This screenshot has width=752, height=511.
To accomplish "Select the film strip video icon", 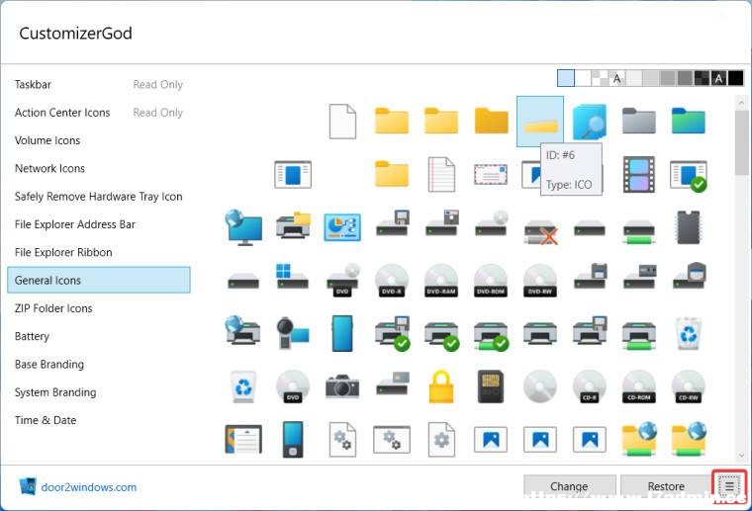I will click(639, 174).
